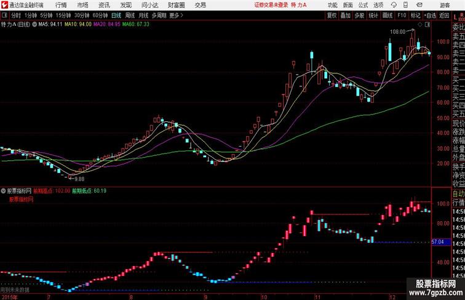This screenshot has height=300, width=465.
Task: Switch to the 分时 period tab
Action: click(16, 15)
